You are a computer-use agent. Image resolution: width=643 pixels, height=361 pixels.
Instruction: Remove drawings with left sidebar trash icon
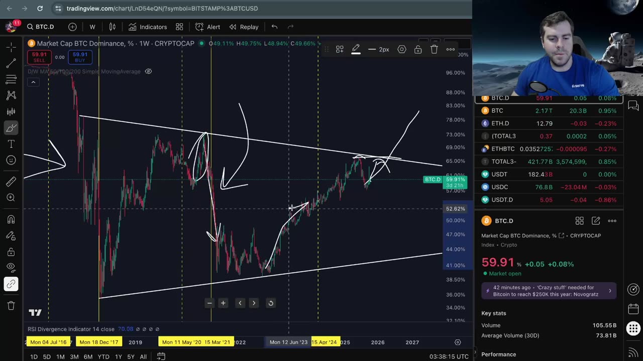point(11,306)
